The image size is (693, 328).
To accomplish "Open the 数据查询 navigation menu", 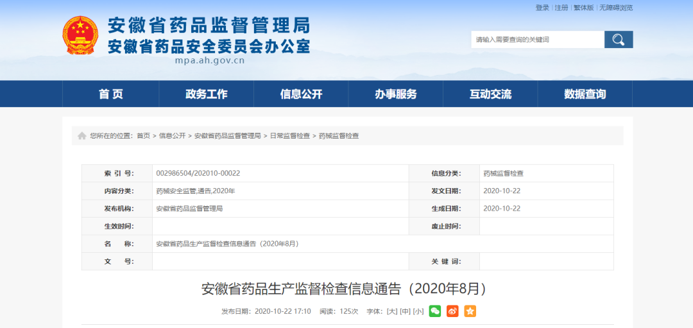I will (x=585, y=94).
